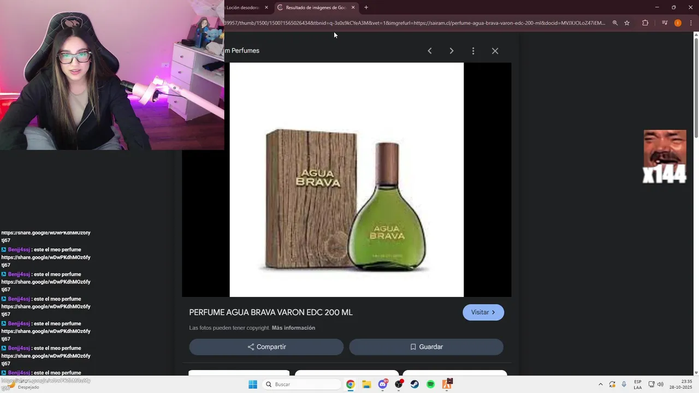Go to next image using right arrow

[x=452, y=51]
